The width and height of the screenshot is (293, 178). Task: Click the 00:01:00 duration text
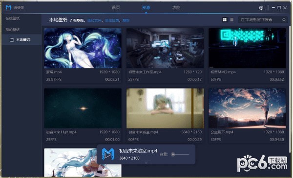click(x=112, y=140)
